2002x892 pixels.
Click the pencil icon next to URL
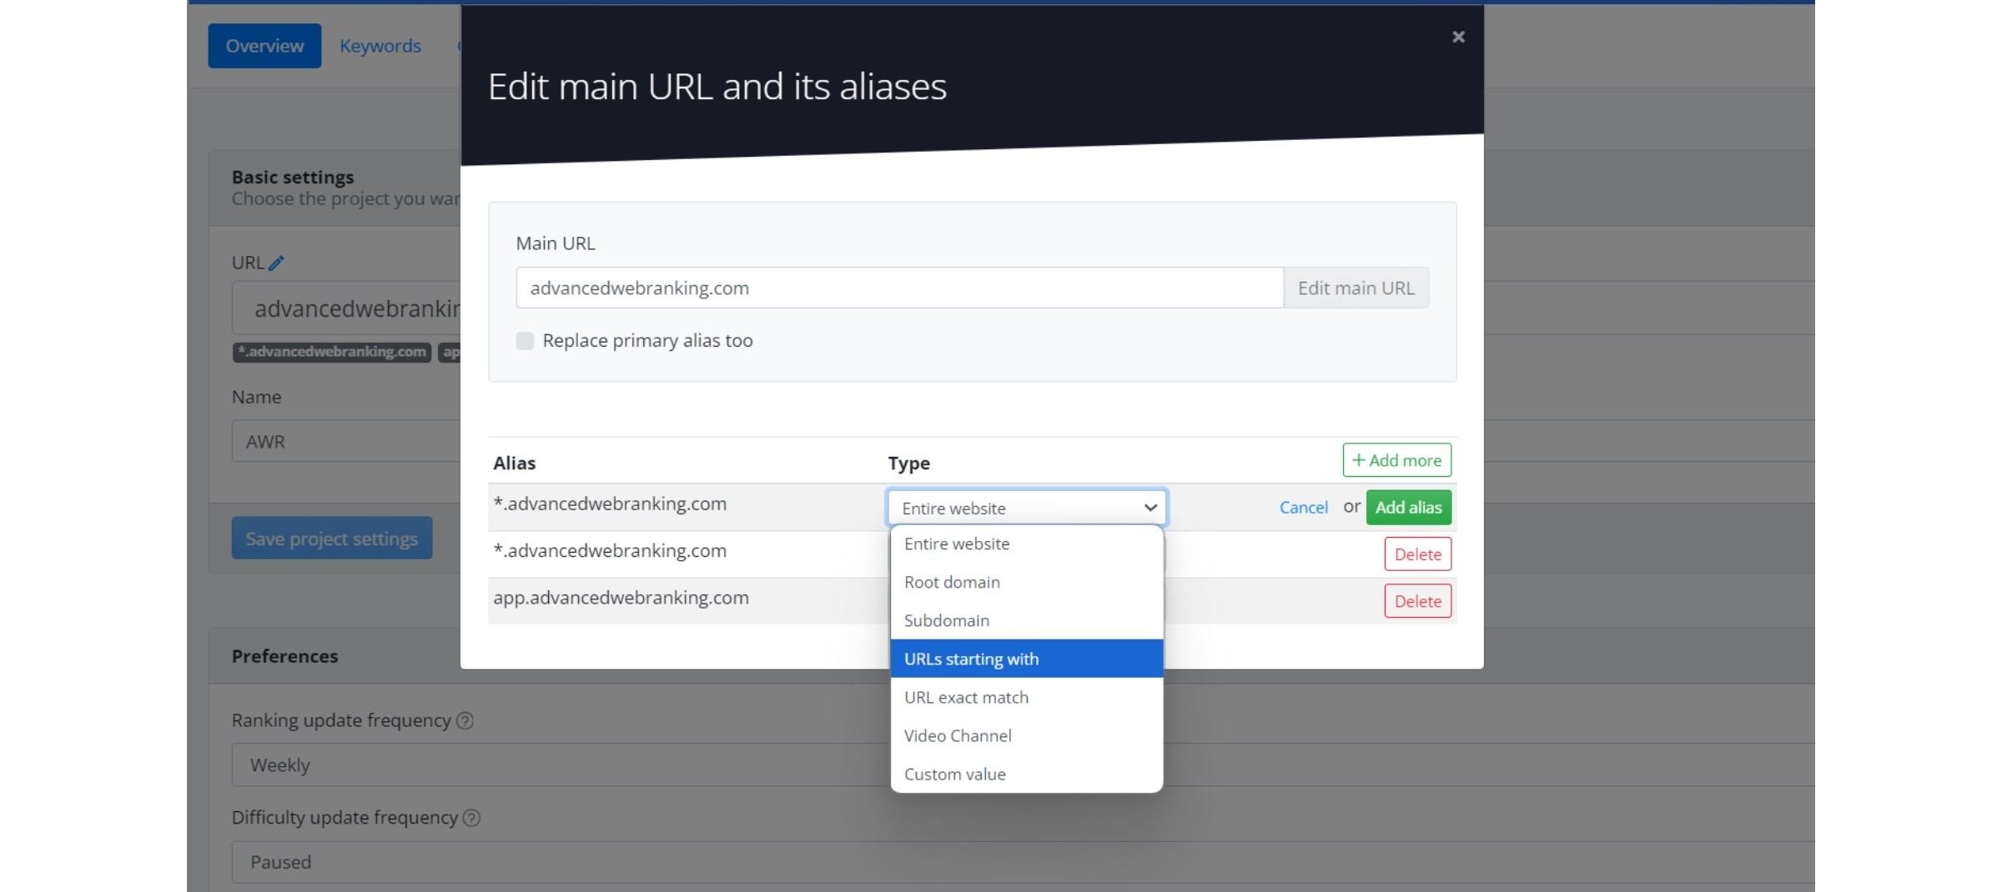point(276,263)
